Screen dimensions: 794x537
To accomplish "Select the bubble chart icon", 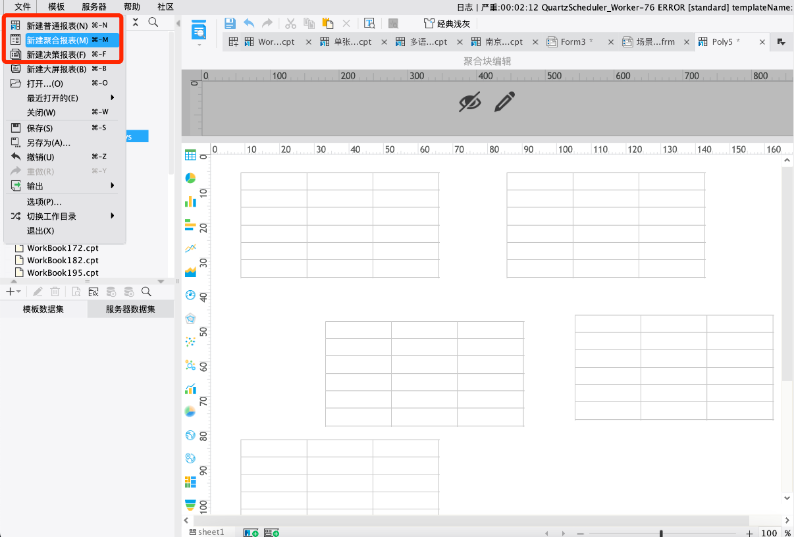I will 190,365.
